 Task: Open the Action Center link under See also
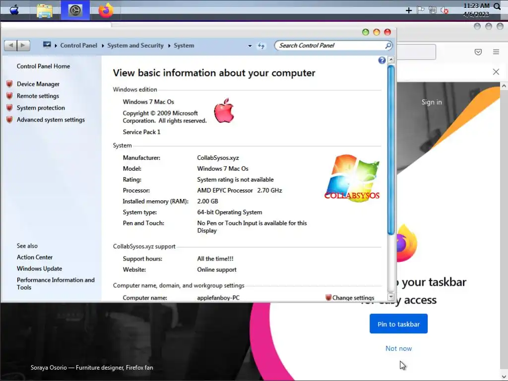point(35,257)
